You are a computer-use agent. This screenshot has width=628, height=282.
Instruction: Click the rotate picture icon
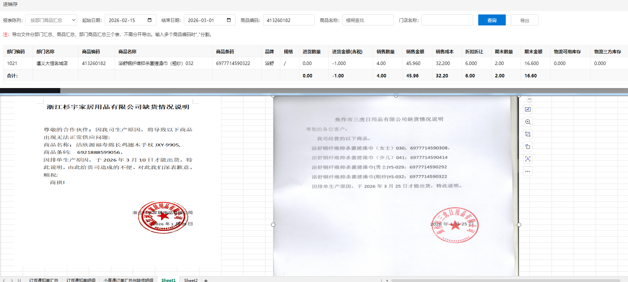(x=527, y=147)
